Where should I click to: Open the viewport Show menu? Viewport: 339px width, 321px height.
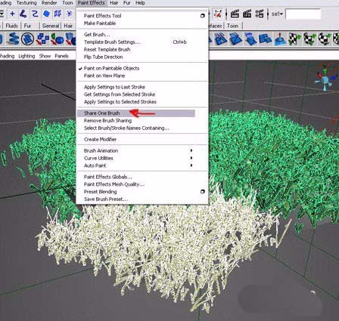(45, 56)
